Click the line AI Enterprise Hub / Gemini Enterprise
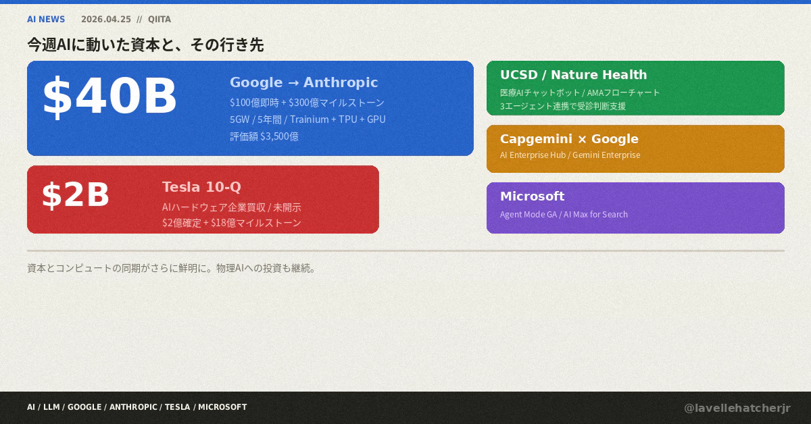This screenshot has width=811, height=424. (x=570, y=155)
